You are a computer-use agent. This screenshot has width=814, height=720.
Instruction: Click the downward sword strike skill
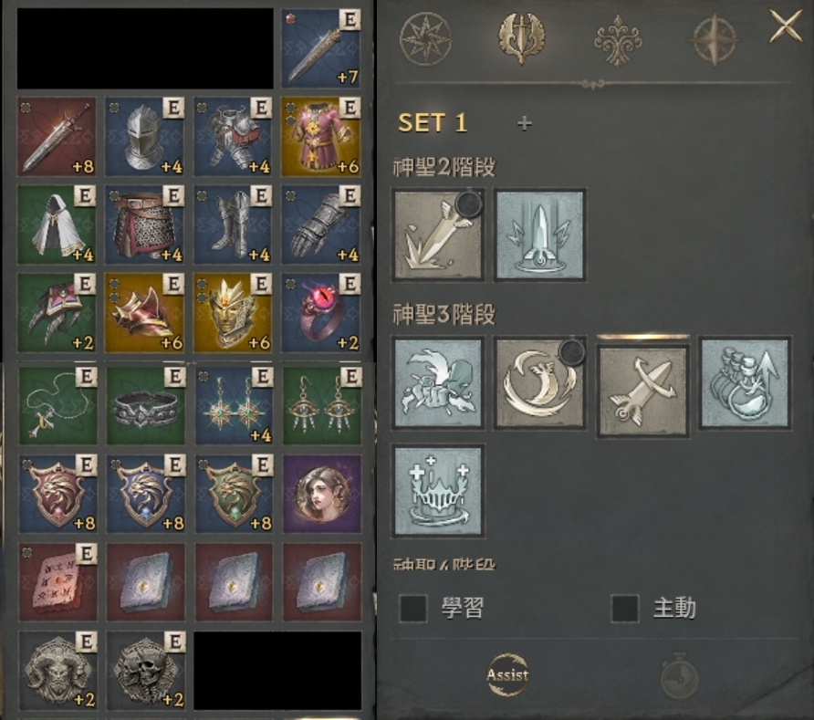[x=438, y=235]
